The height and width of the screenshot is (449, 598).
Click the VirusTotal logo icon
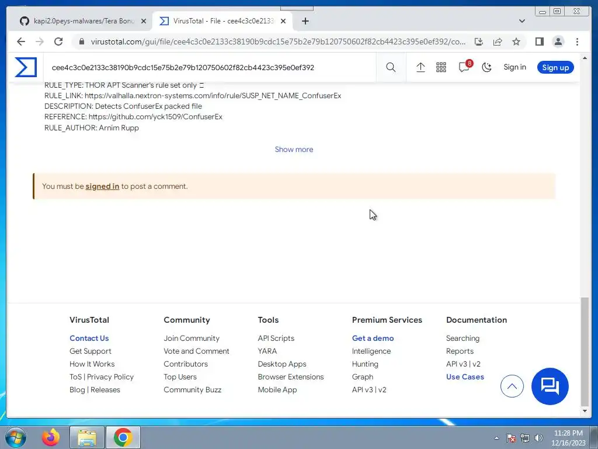26,67
